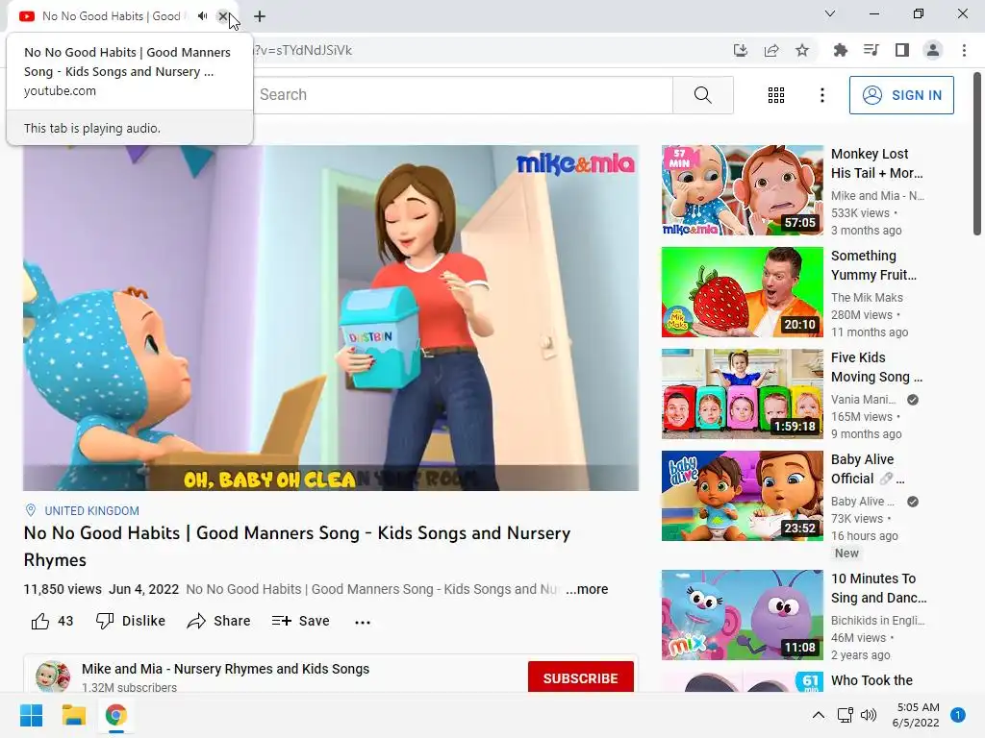Click the install app icon in address bar
The image size is (985, 738).
click(x=741, y=50)
